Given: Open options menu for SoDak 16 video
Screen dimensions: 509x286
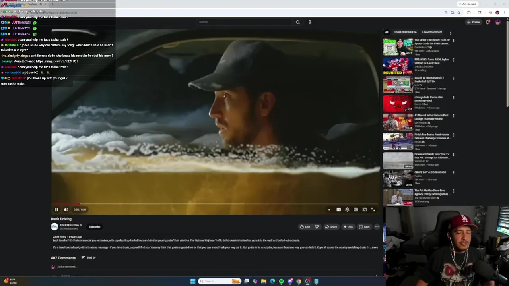Looking at the screenshot, I should [453, 78].
